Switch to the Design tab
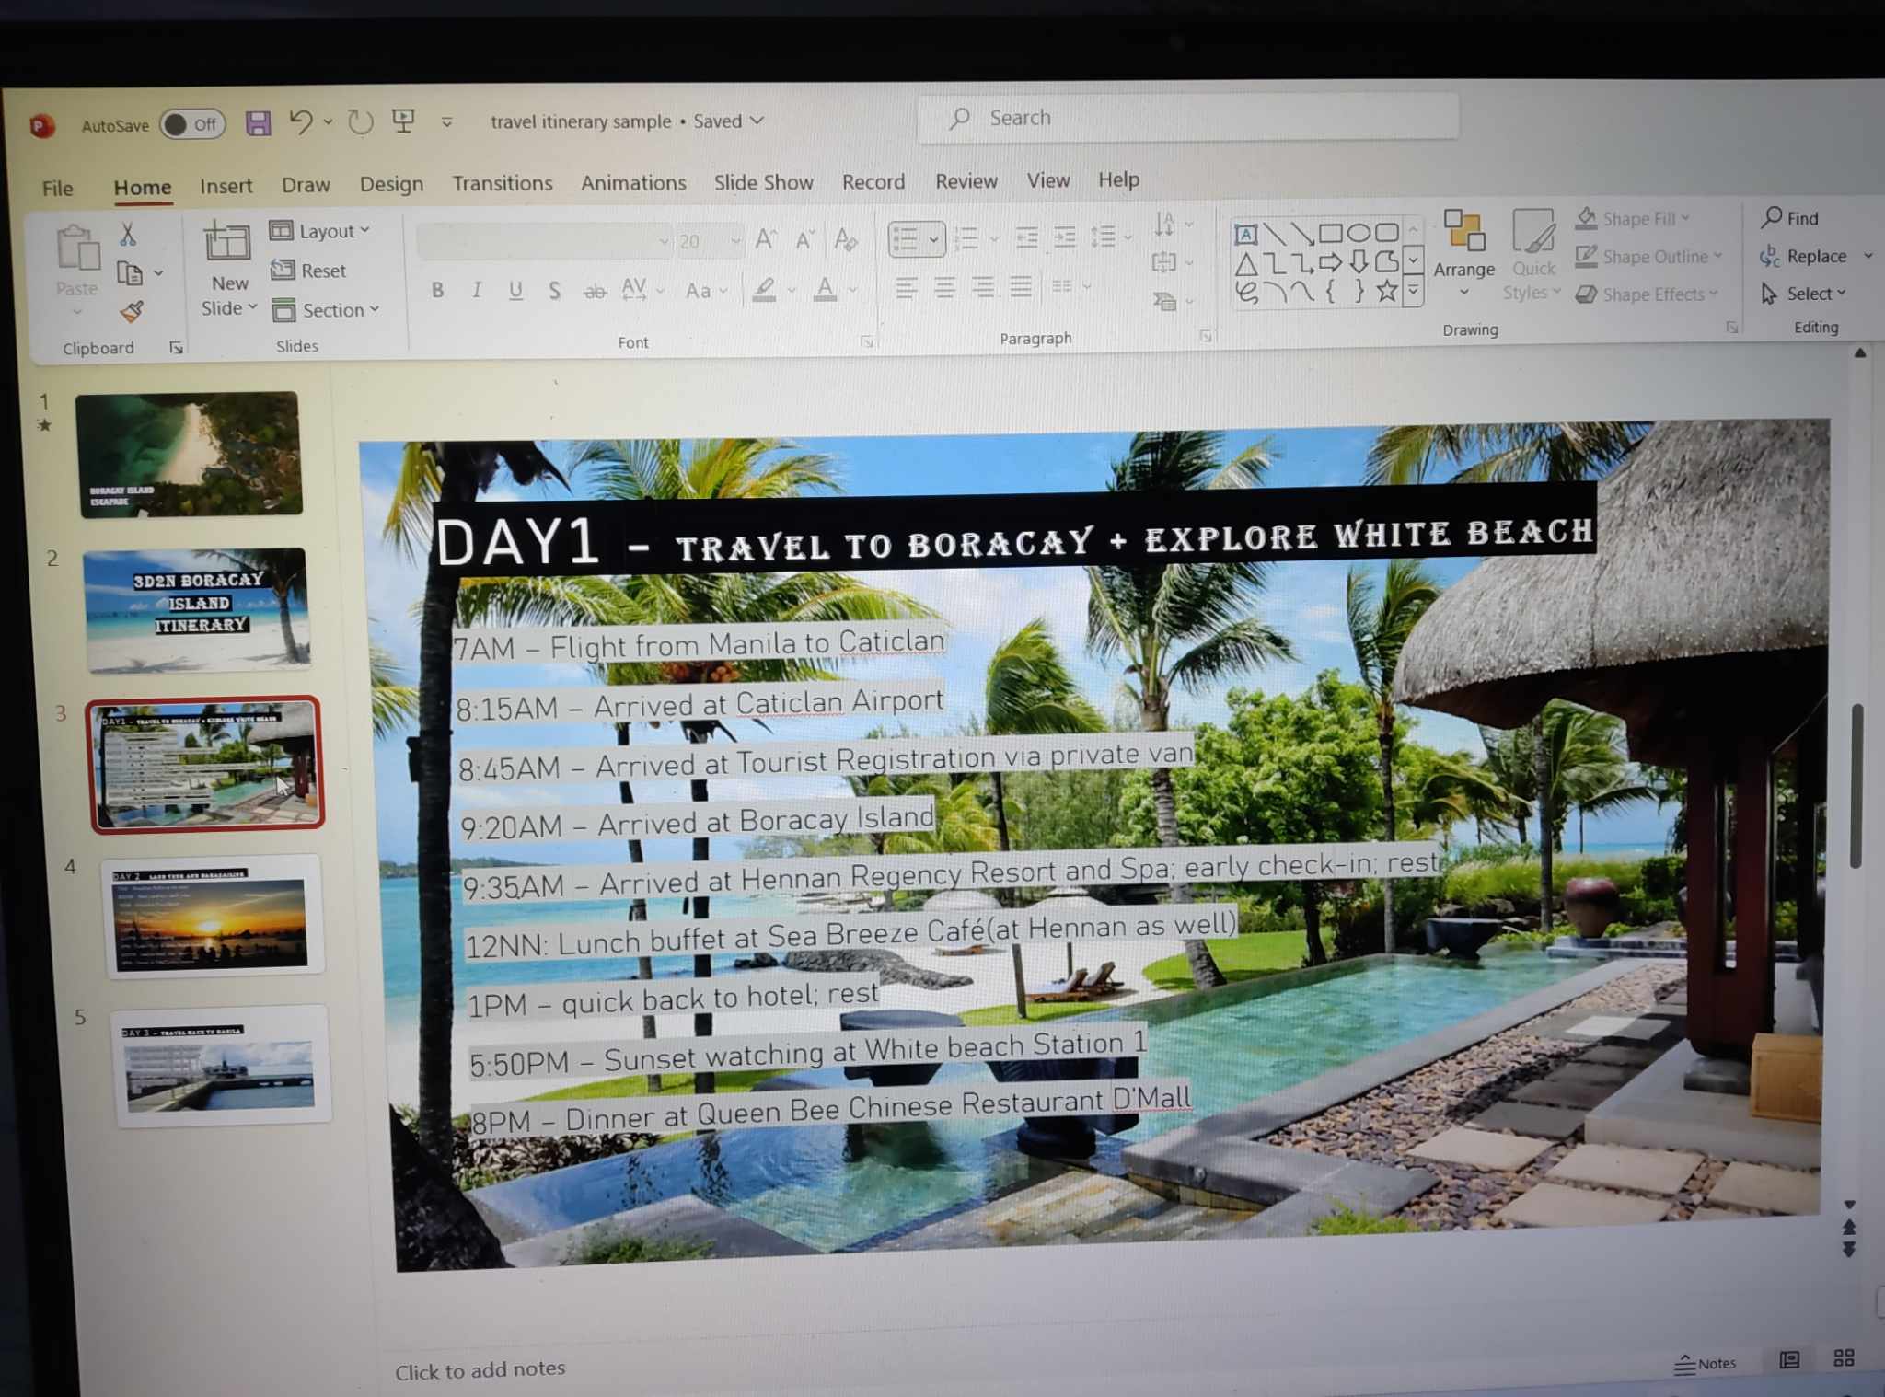Screen dimensions: 1885x1397 tap(391, 184)
